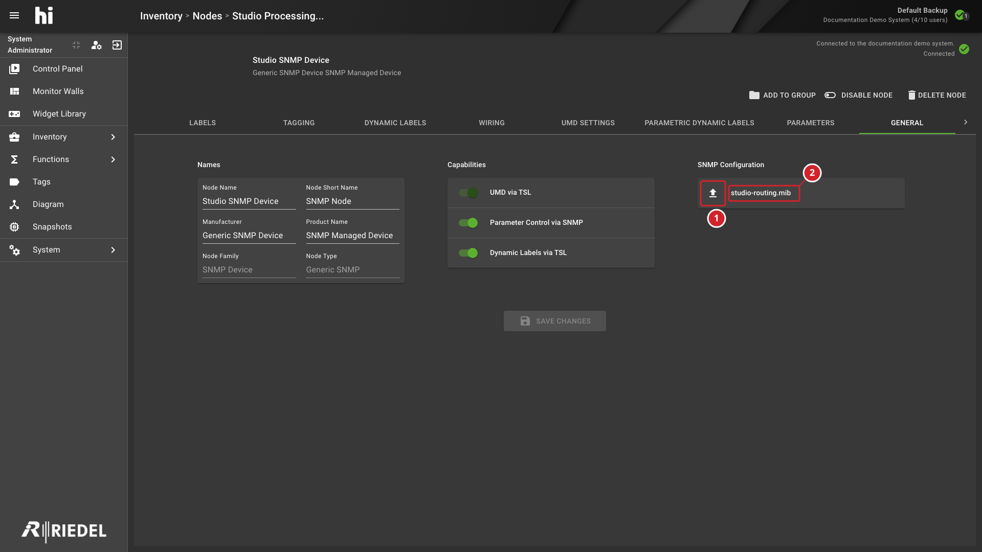Click Delete Node
Image resolution: width=982 pixels, height=552 pixels.
coord(937,95)
